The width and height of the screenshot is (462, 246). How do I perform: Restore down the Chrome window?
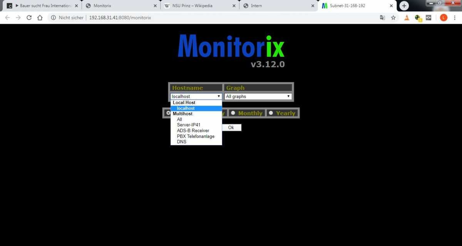(440, 3)
